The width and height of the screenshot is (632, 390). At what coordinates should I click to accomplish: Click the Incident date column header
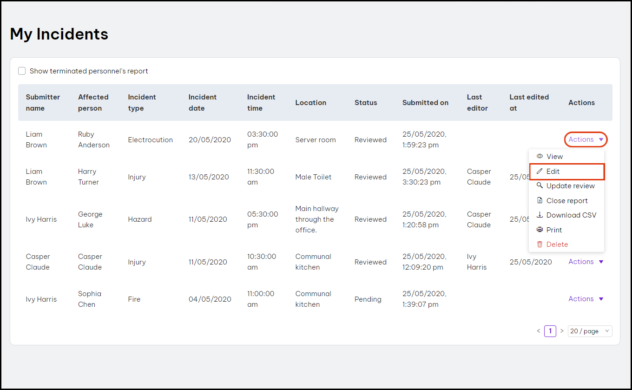click(x=203, y=103)
